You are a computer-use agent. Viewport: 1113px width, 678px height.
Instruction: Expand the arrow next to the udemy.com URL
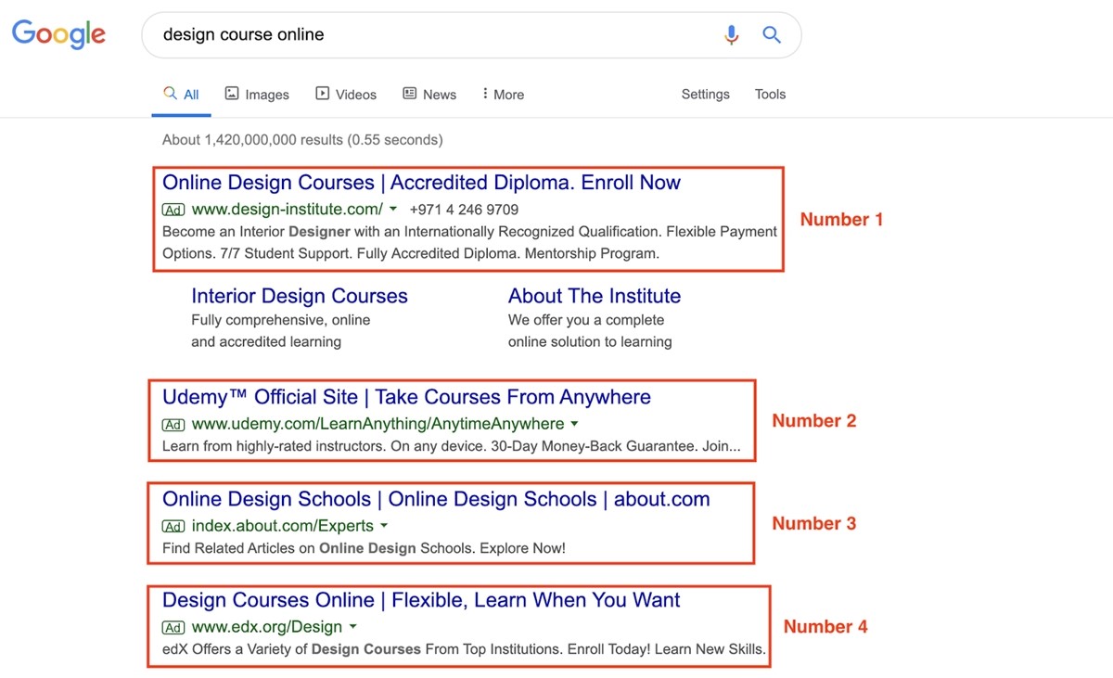[x=574, y=424]
